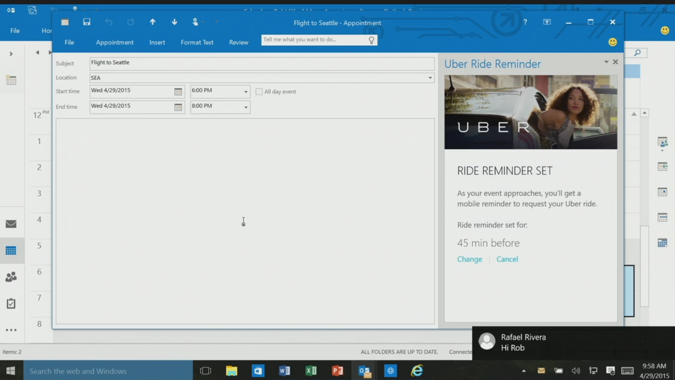Select the Appointment ribbon tab
The height and width of the screenshot is (380, 675).
pos(115,42)
